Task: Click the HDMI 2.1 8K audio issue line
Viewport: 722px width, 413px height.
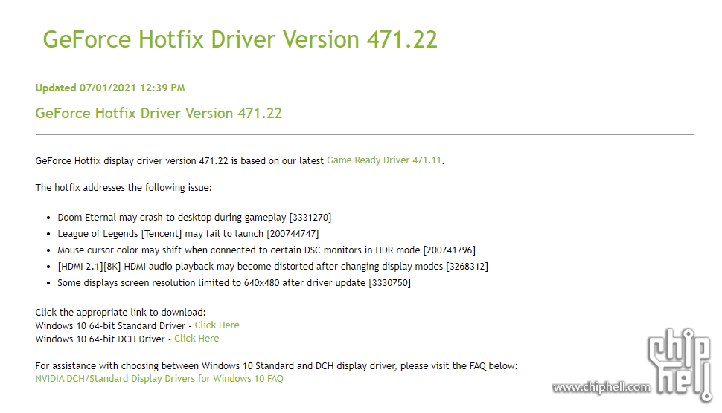Action: (x=272, y=267)
